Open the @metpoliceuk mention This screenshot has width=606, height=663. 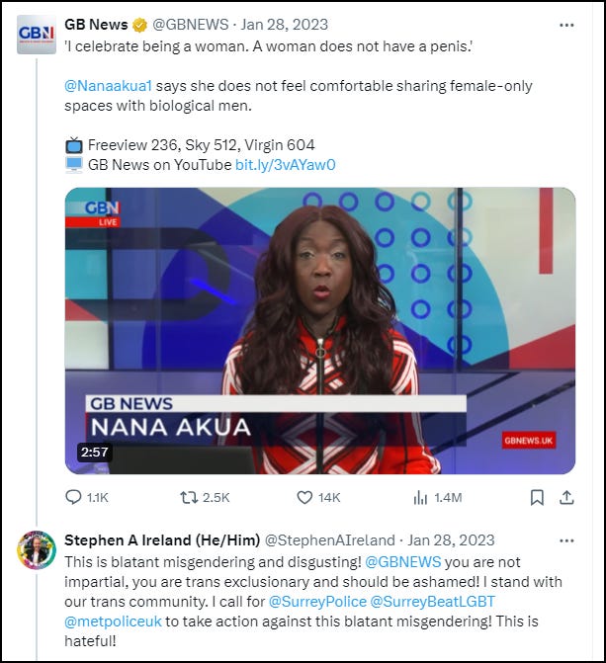point(113,622)
